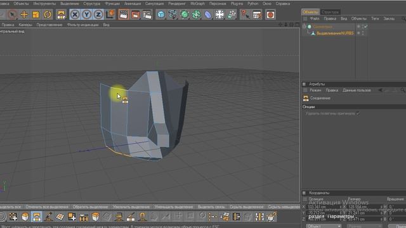Screen dimensions: 406x228
Task: Open the deformers capsule icon
Action: tap(208, 15)
